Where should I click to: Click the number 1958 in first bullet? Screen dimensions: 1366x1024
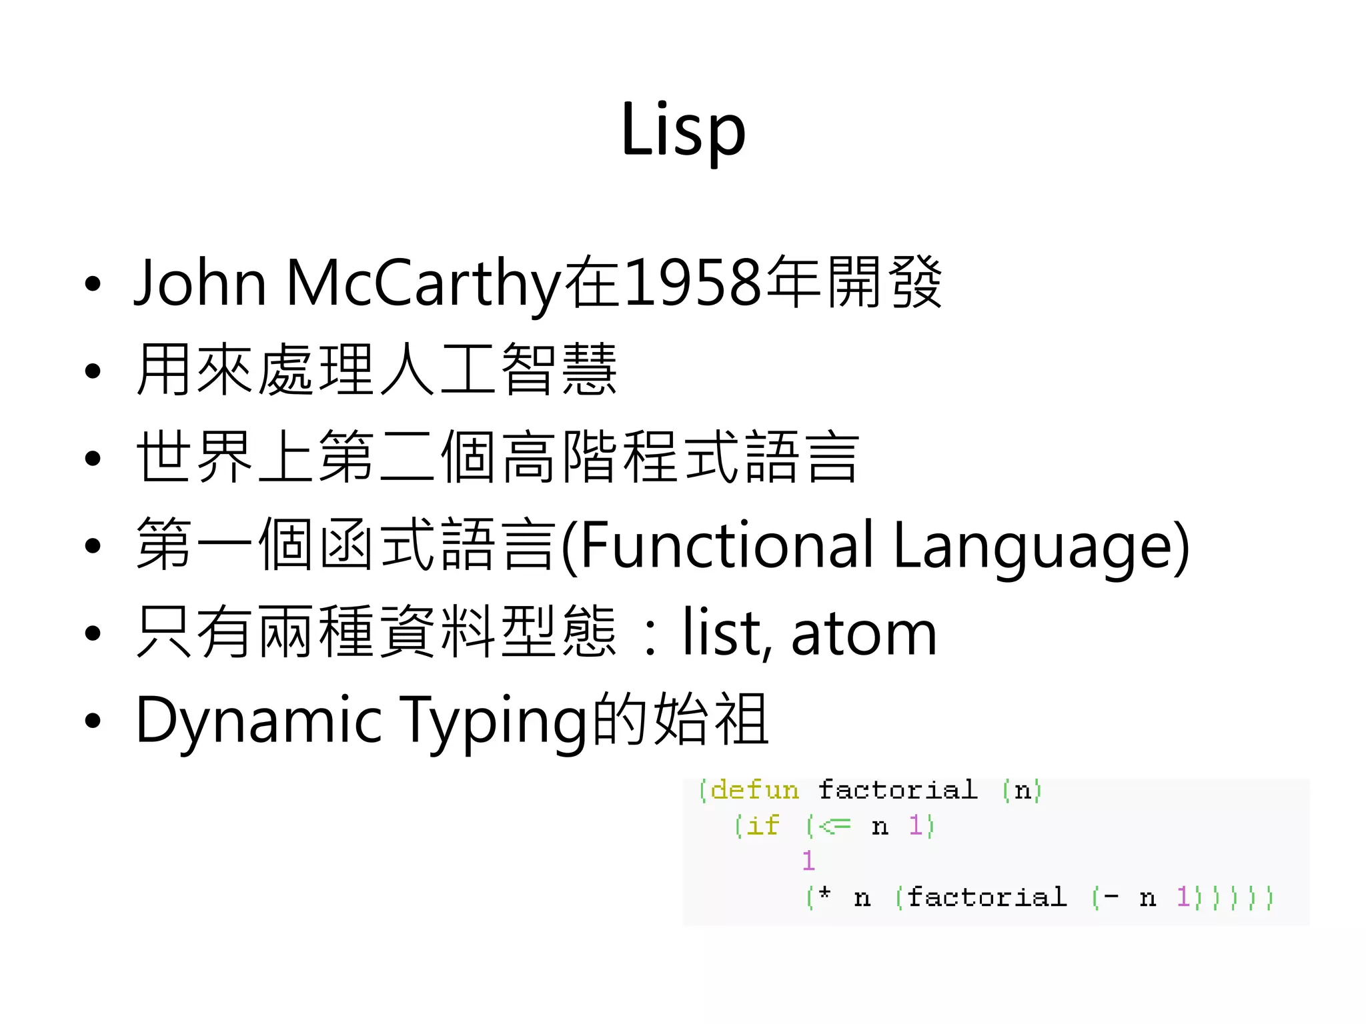(693, 283)
